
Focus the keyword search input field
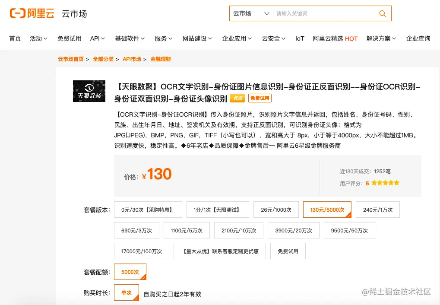326,13
